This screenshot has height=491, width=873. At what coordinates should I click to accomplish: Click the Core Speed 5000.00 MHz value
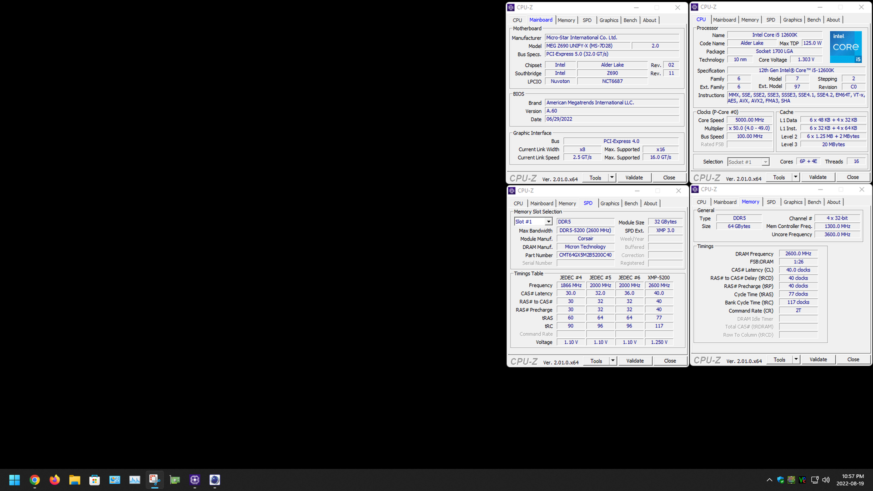coord(749,120)
